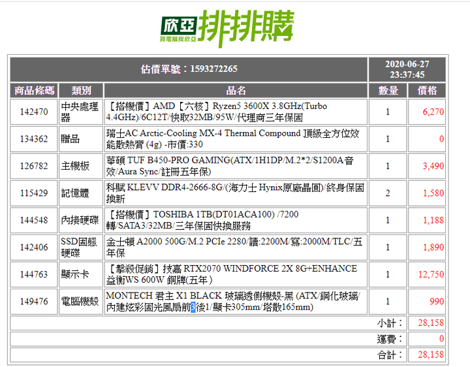Select barcode 149476 cell

34,301
